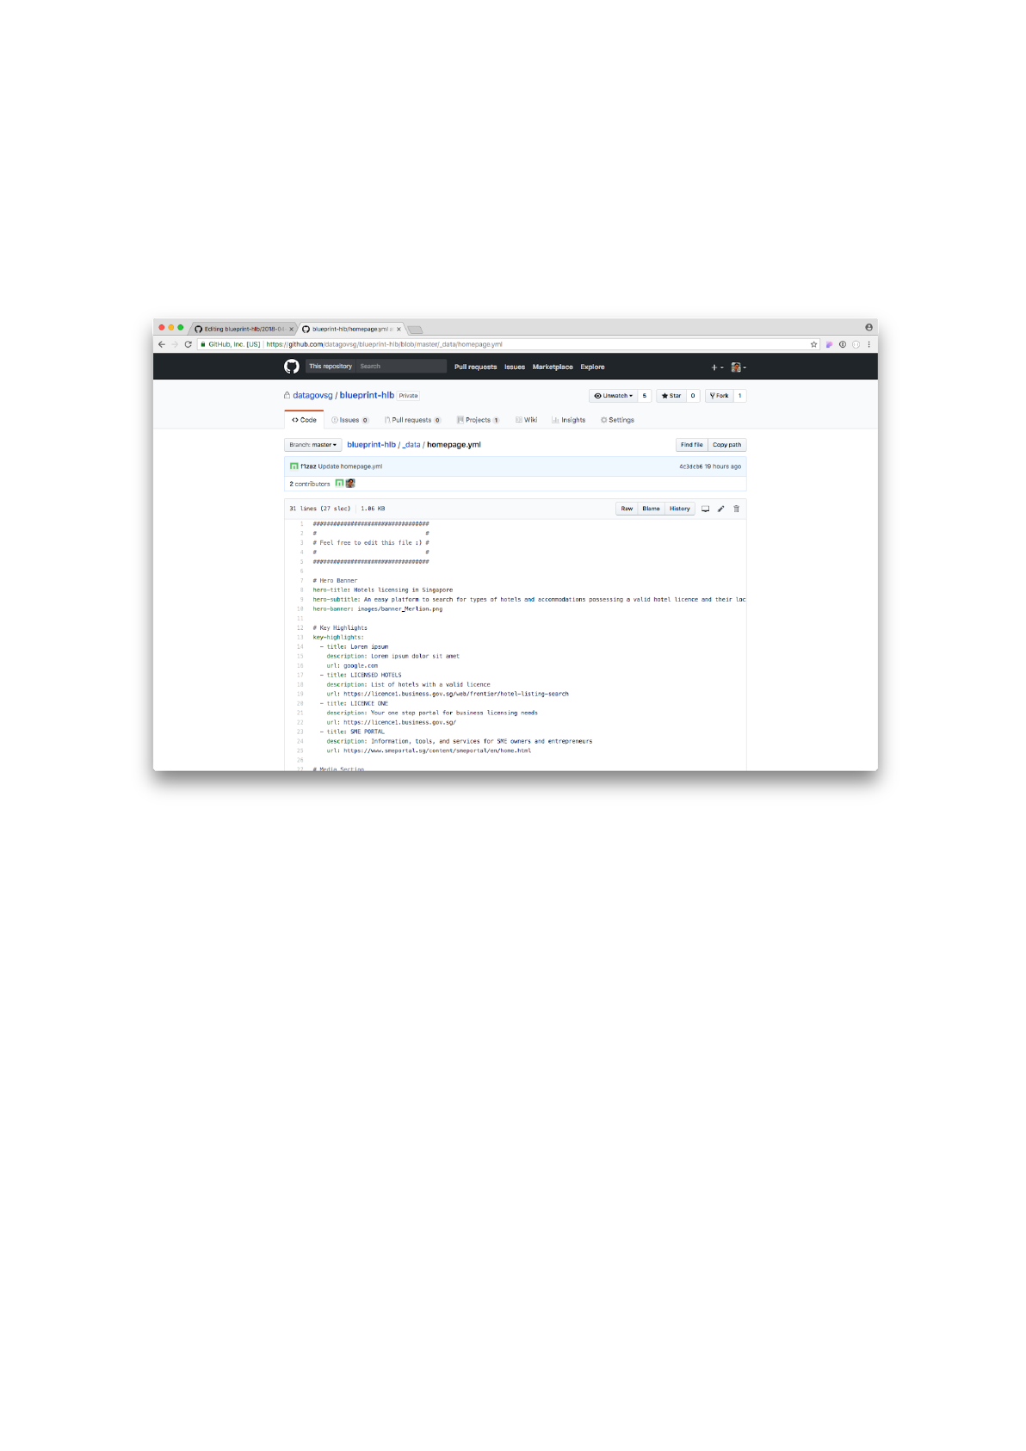Go back with browser back arrow
Viewport: 1026px width, 1451px height.
162,344
